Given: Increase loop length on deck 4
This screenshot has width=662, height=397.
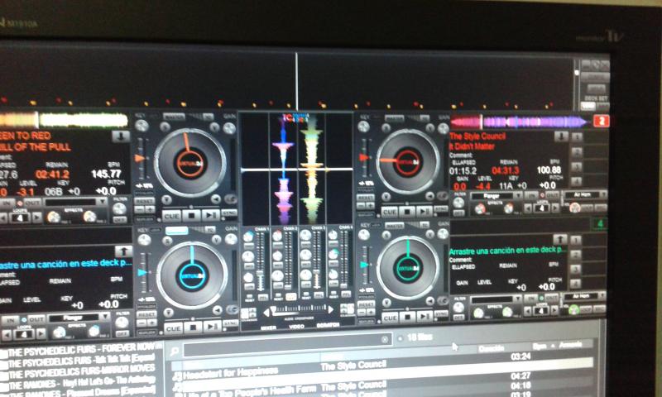Looking at the screenshot, I should pyautogui.click(x=555, y=311).
